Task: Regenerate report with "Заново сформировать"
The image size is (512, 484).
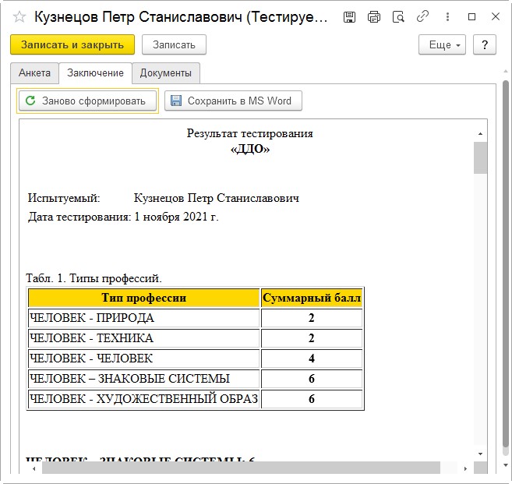Action: [x=87, y=101]
